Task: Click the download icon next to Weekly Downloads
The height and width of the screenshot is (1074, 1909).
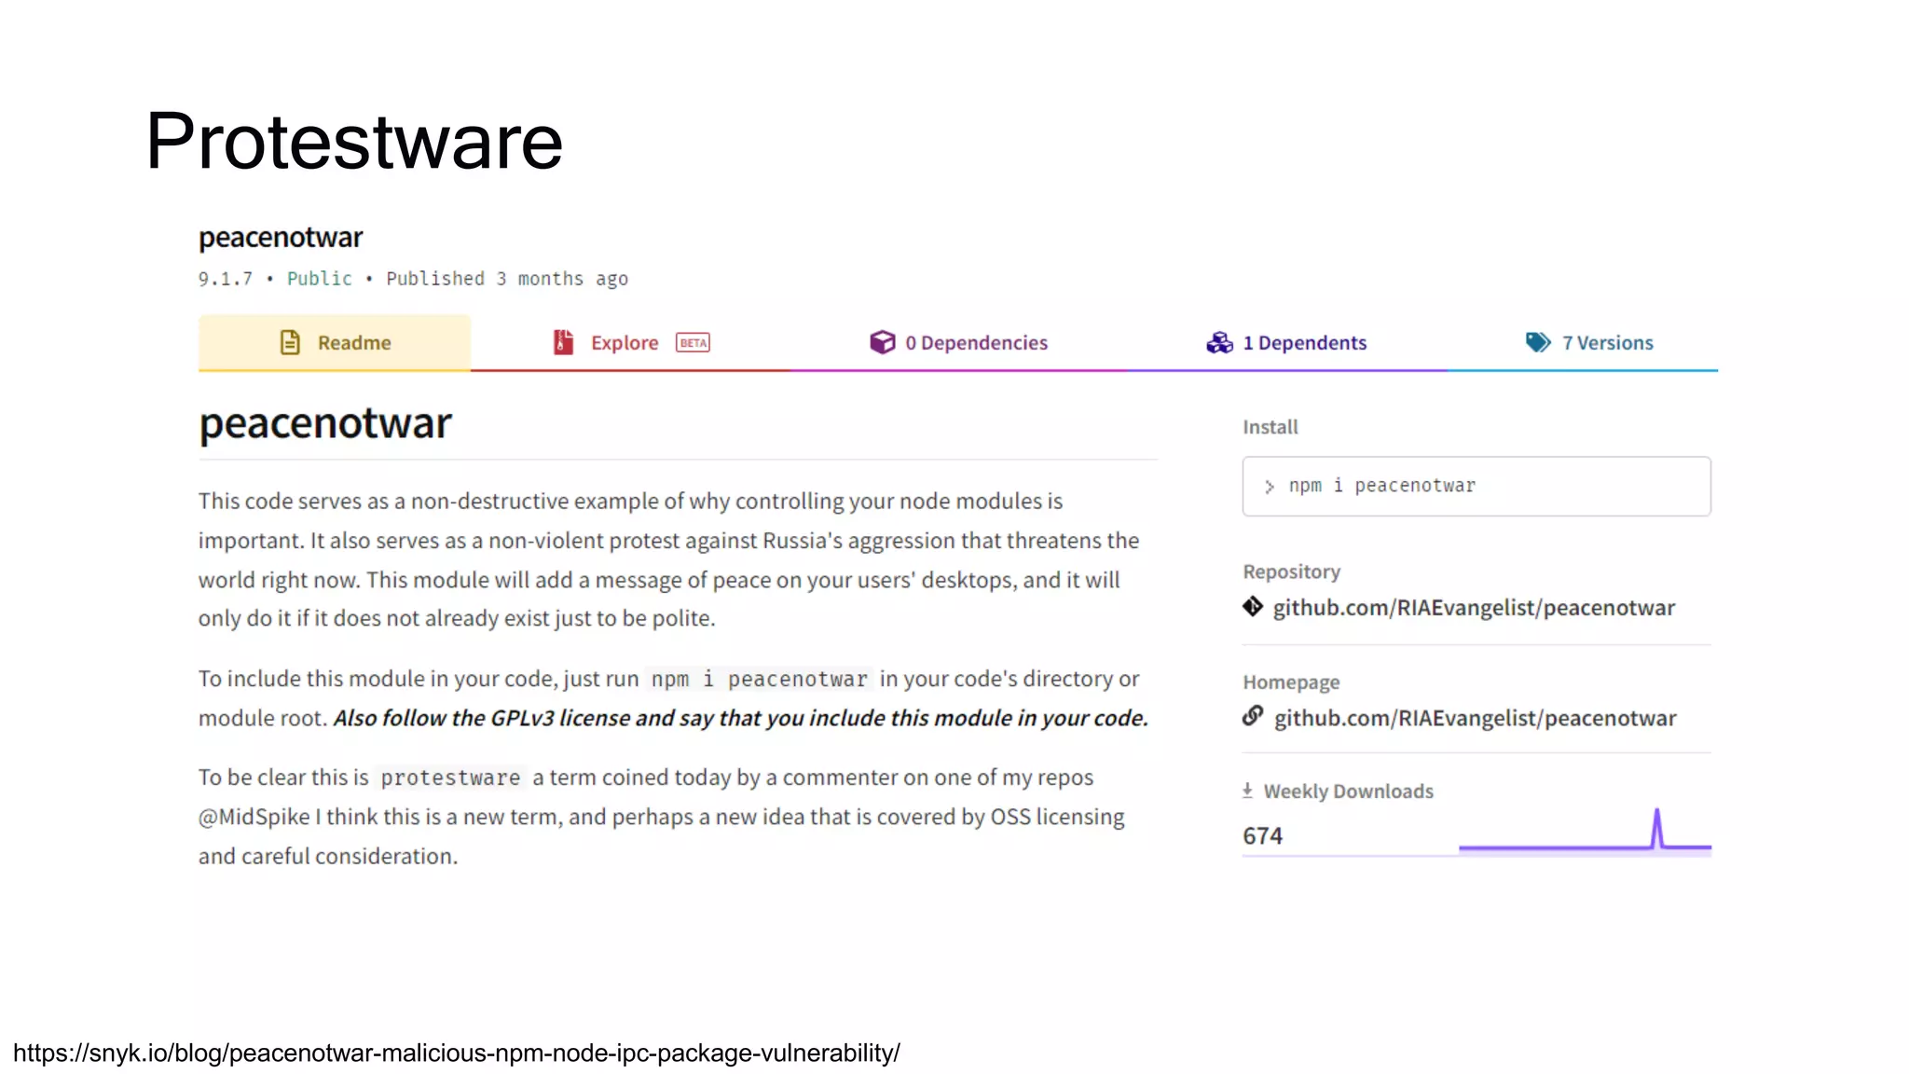Action: tap(1247, 791)
